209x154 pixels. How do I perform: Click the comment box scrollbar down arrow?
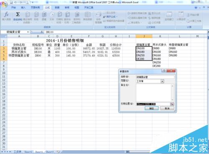(x=173, y=100)
